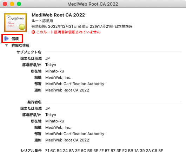Click the issuer 部署 label
Screen dimensions: 186x152
[x=38, y=134]
